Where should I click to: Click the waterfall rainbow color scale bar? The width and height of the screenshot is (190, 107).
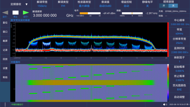pos(168,83)
